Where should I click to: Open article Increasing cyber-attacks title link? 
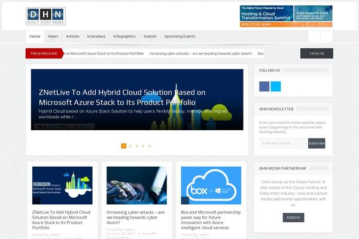click(x=136, y=217)
